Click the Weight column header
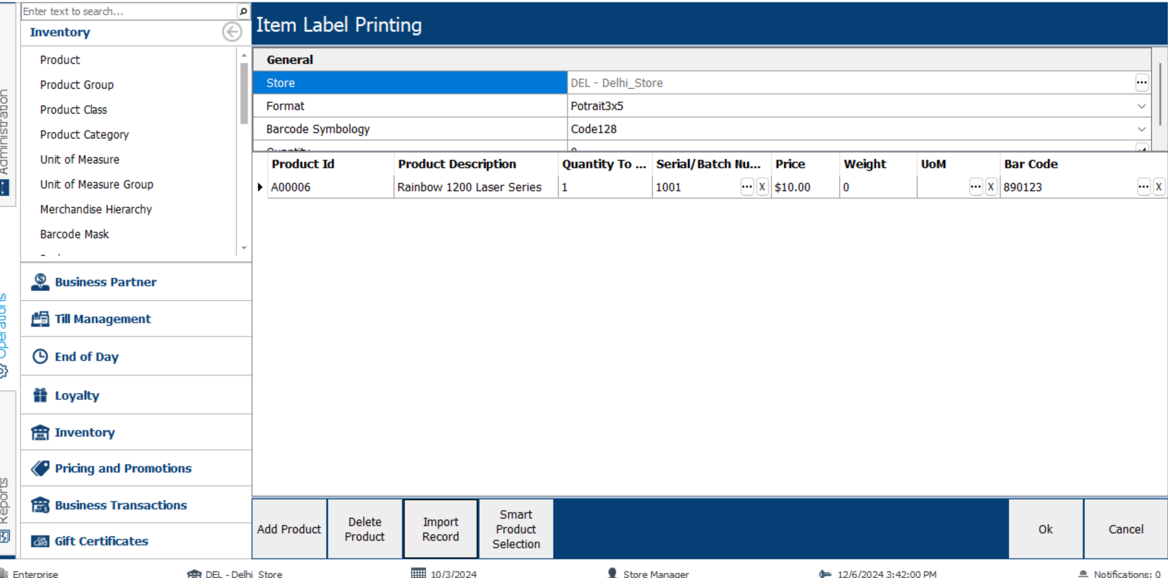The width and height of the screenshot is (1168, 578). [x=878, y=164]
